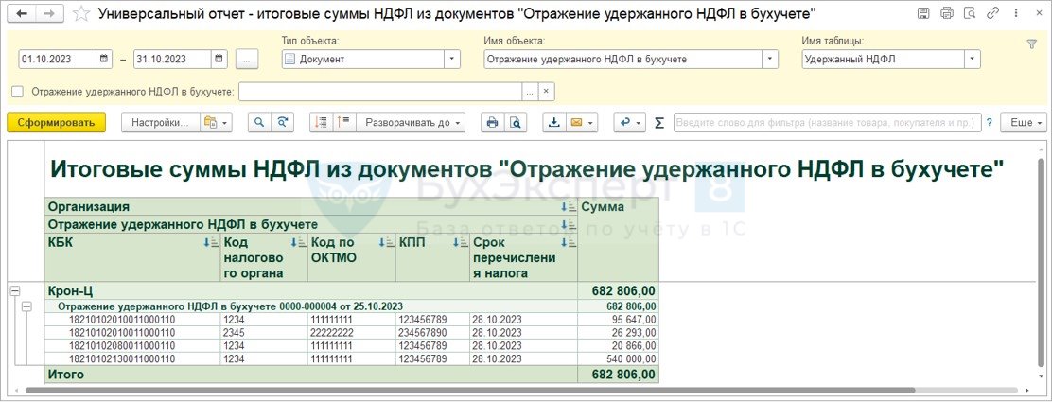
Task: Click the Сформировать button
Action: (x=57, y=123)
